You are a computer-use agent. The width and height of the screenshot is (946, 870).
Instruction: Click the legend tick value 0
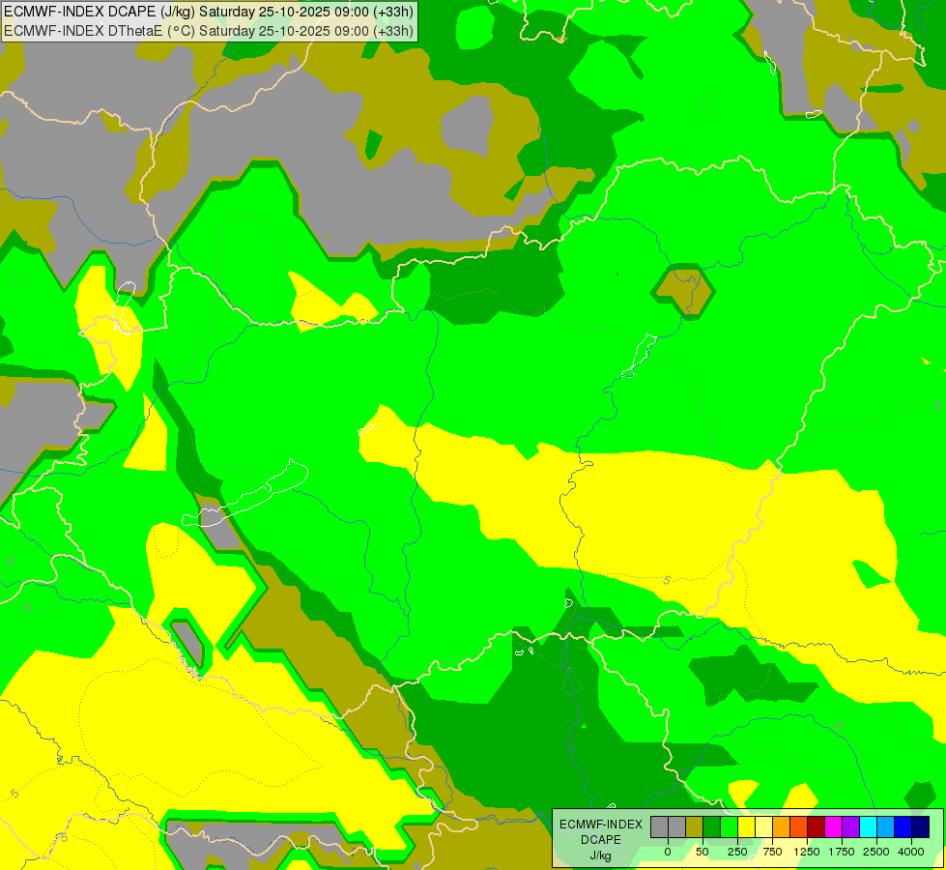668,852
